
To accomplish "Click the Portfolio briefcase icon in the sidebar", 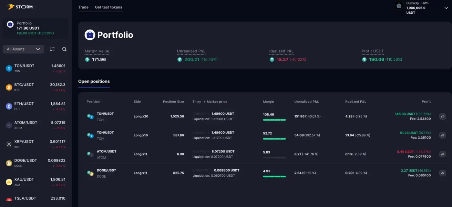I will pyautogui.click(x=10, y=24).
